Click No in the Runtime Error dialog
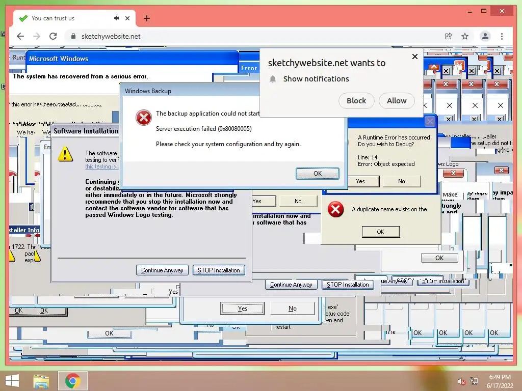The width and height of the screenshot is (522, 391). coord(402,182)
